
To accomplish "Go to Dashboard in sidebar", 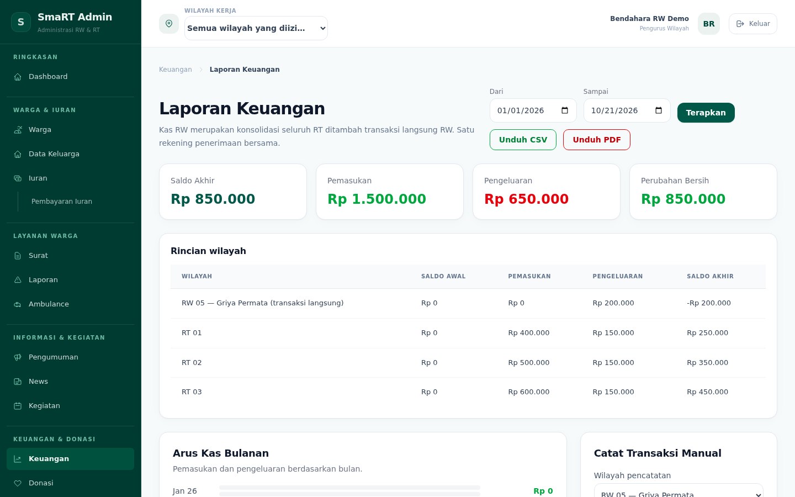I will (x=70, y=77).
